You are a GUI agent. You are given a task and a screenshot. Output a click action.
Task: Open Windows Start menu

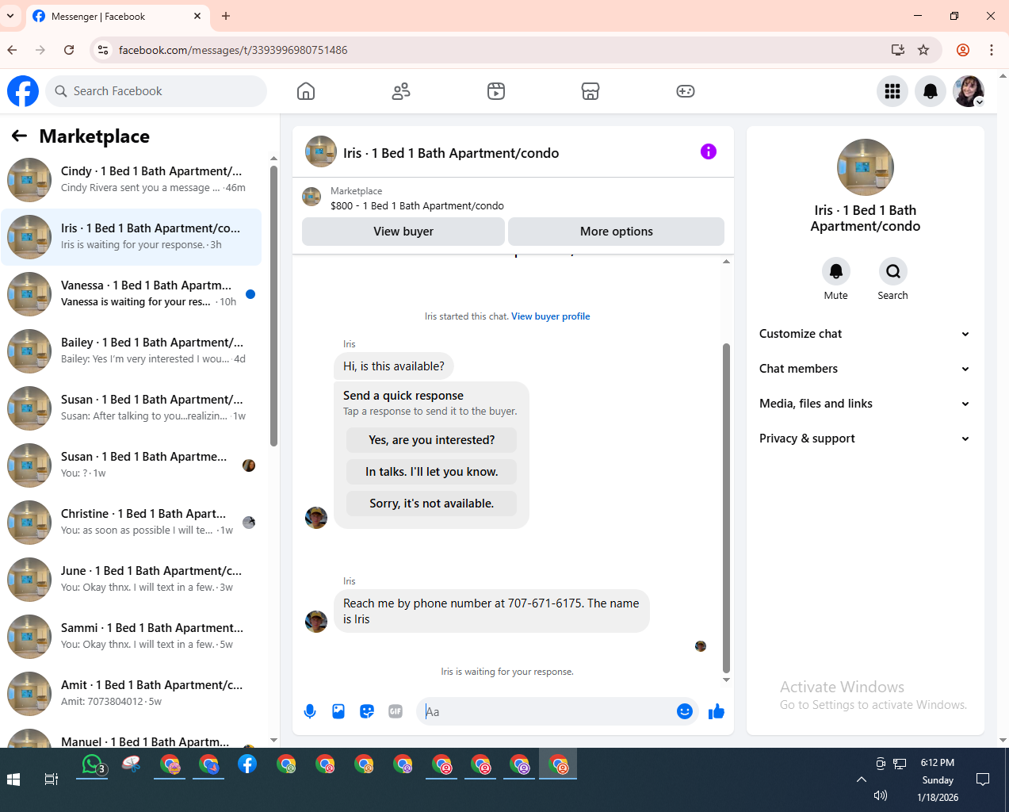pyautogui.click(x=13, y=779)
